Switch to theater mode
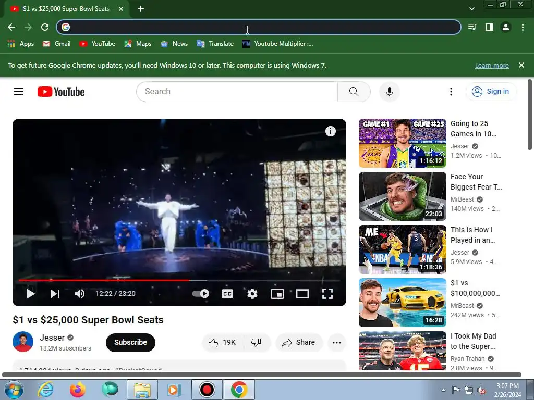 [302, 294]
